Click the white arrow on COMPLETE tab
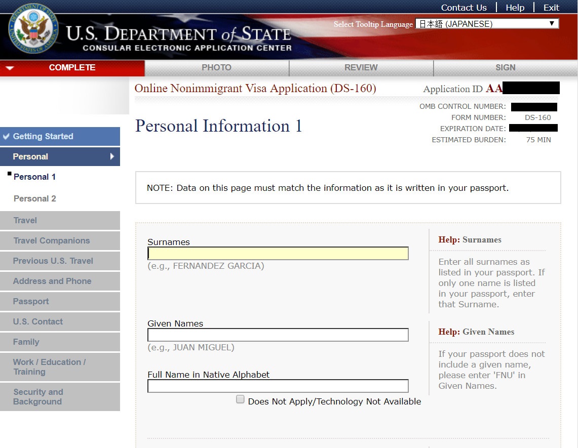Screen dimensions: 578x448 pyautogui.click(x=10, y=68)
